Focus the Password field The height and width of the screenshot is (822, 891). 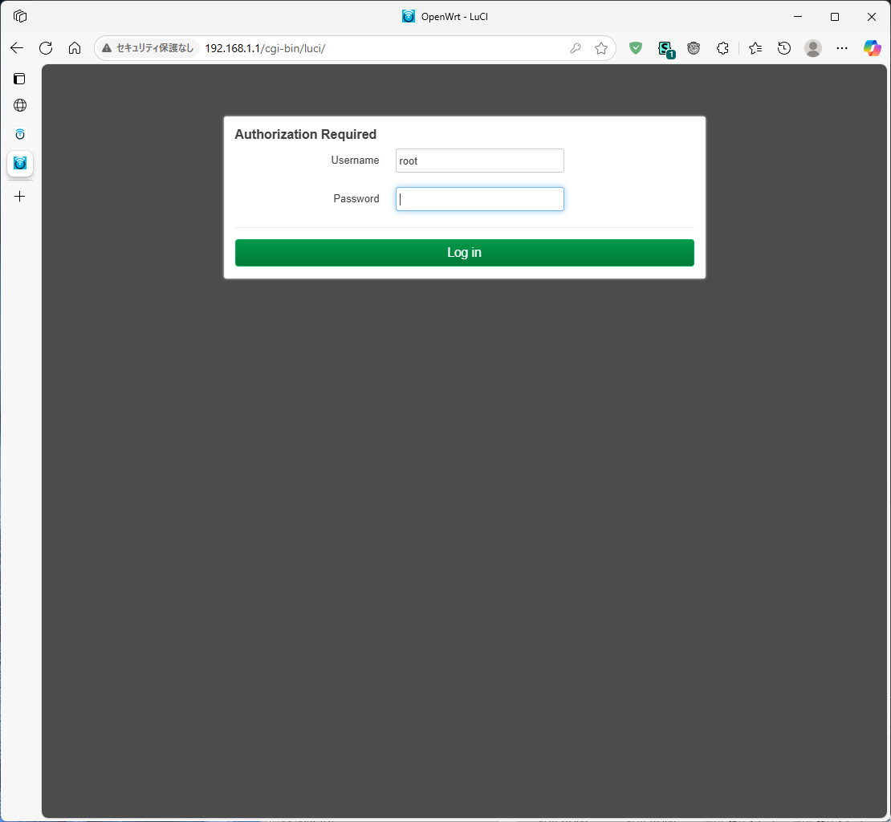pyautogui.click(x=479, y=198)
